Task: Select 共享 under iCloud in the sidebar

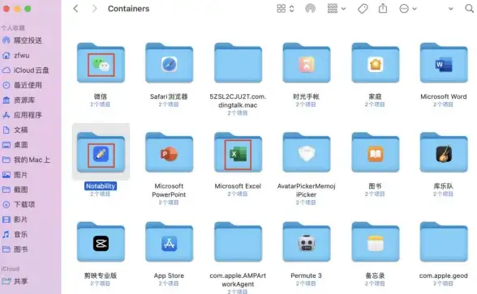Action: [15, 281]
